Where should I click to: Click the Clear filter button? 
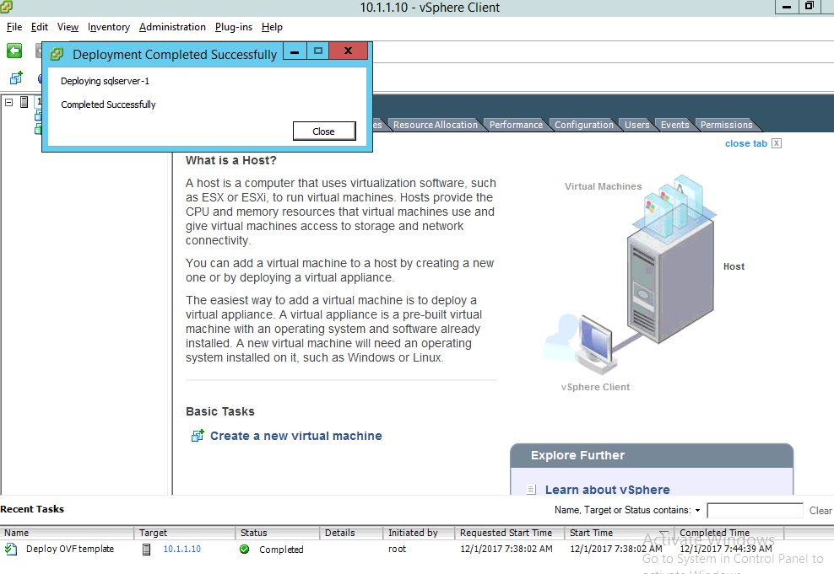tap(820, 510)
